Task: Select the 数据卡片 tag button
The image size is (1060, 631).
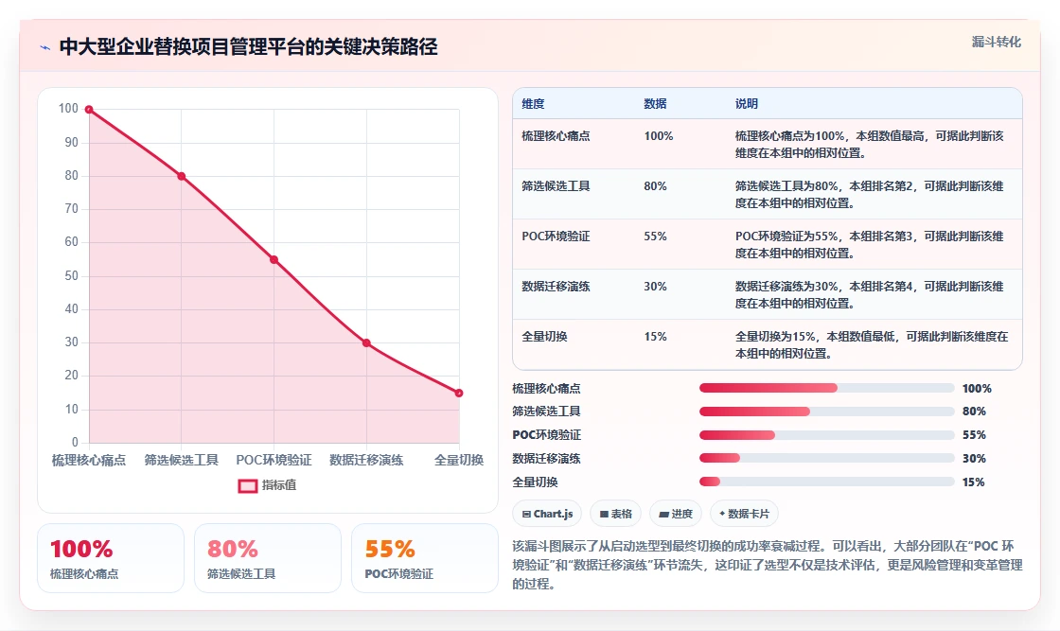Action: pyautogui.click(x=744, y=514)
